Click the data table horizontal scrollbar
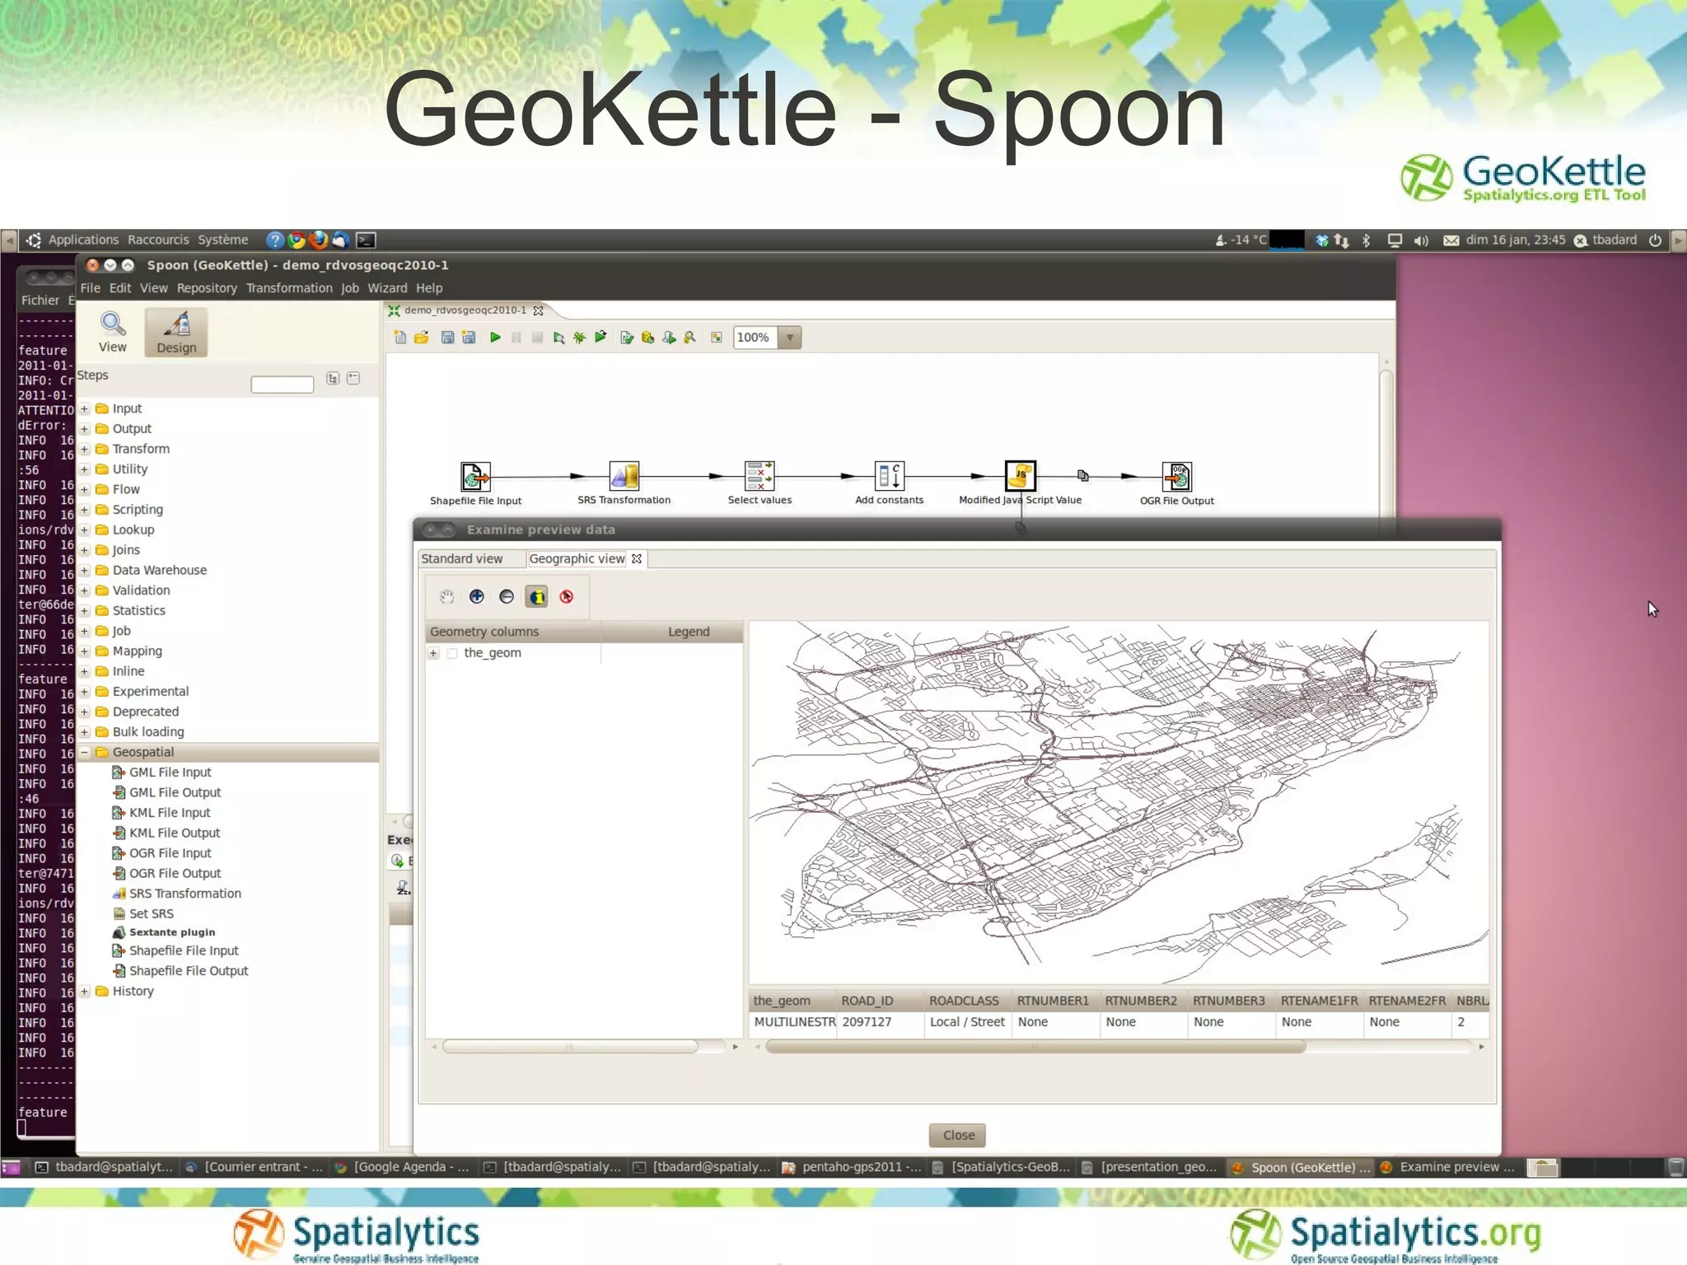 (1035, 1047)
